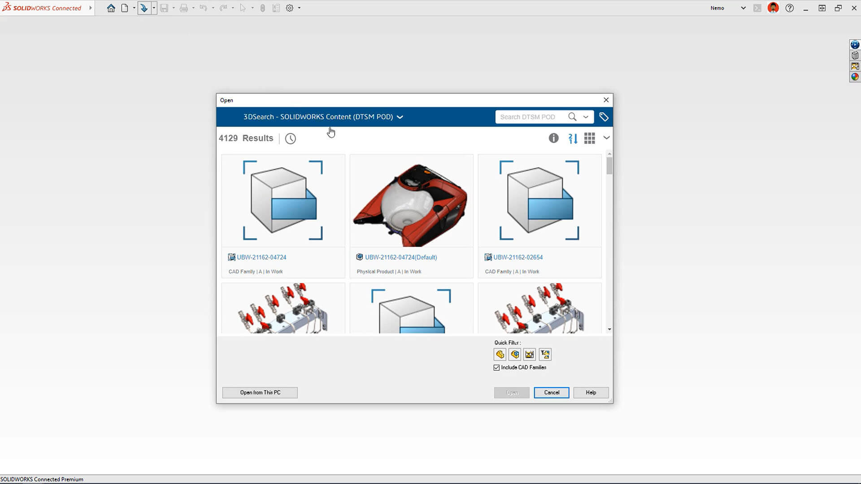The height and width of the screenshot is (484, 861).
Task: Open the search options chevron in search box
Action: 586,117
